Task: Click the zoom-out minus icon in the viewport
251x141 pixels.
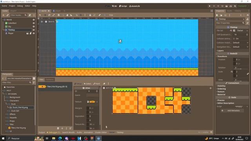Action: (x=46, y=22)
